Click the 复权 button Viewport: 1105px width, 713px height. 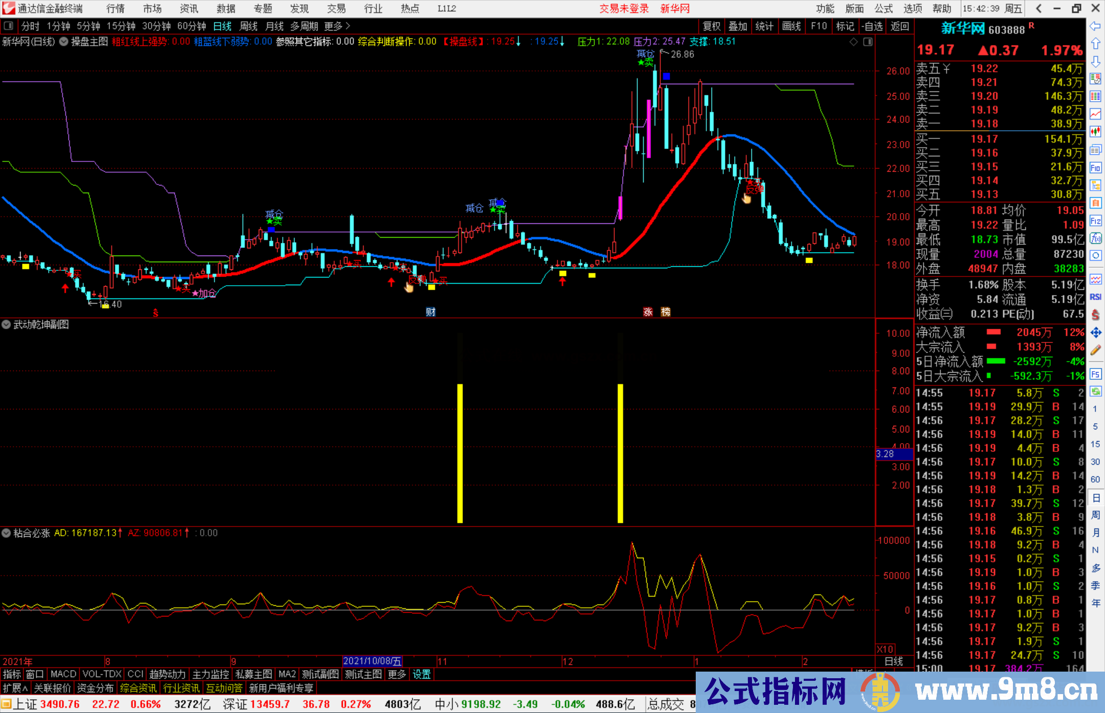point(711,26)
